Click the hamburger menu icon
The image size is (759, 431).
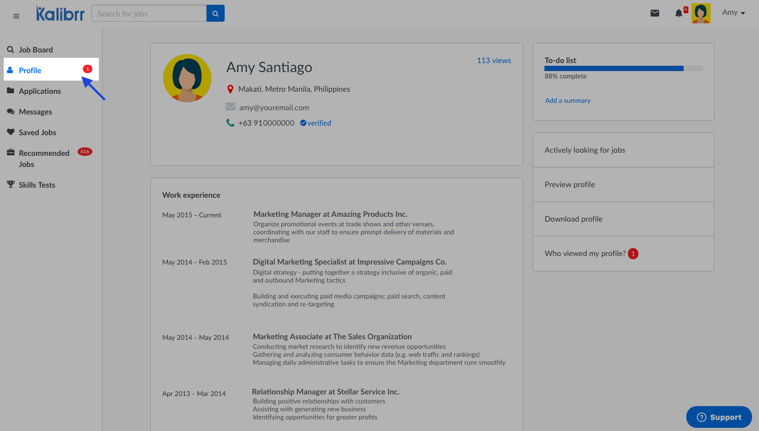pyautogui.click(x=16, y=16)
